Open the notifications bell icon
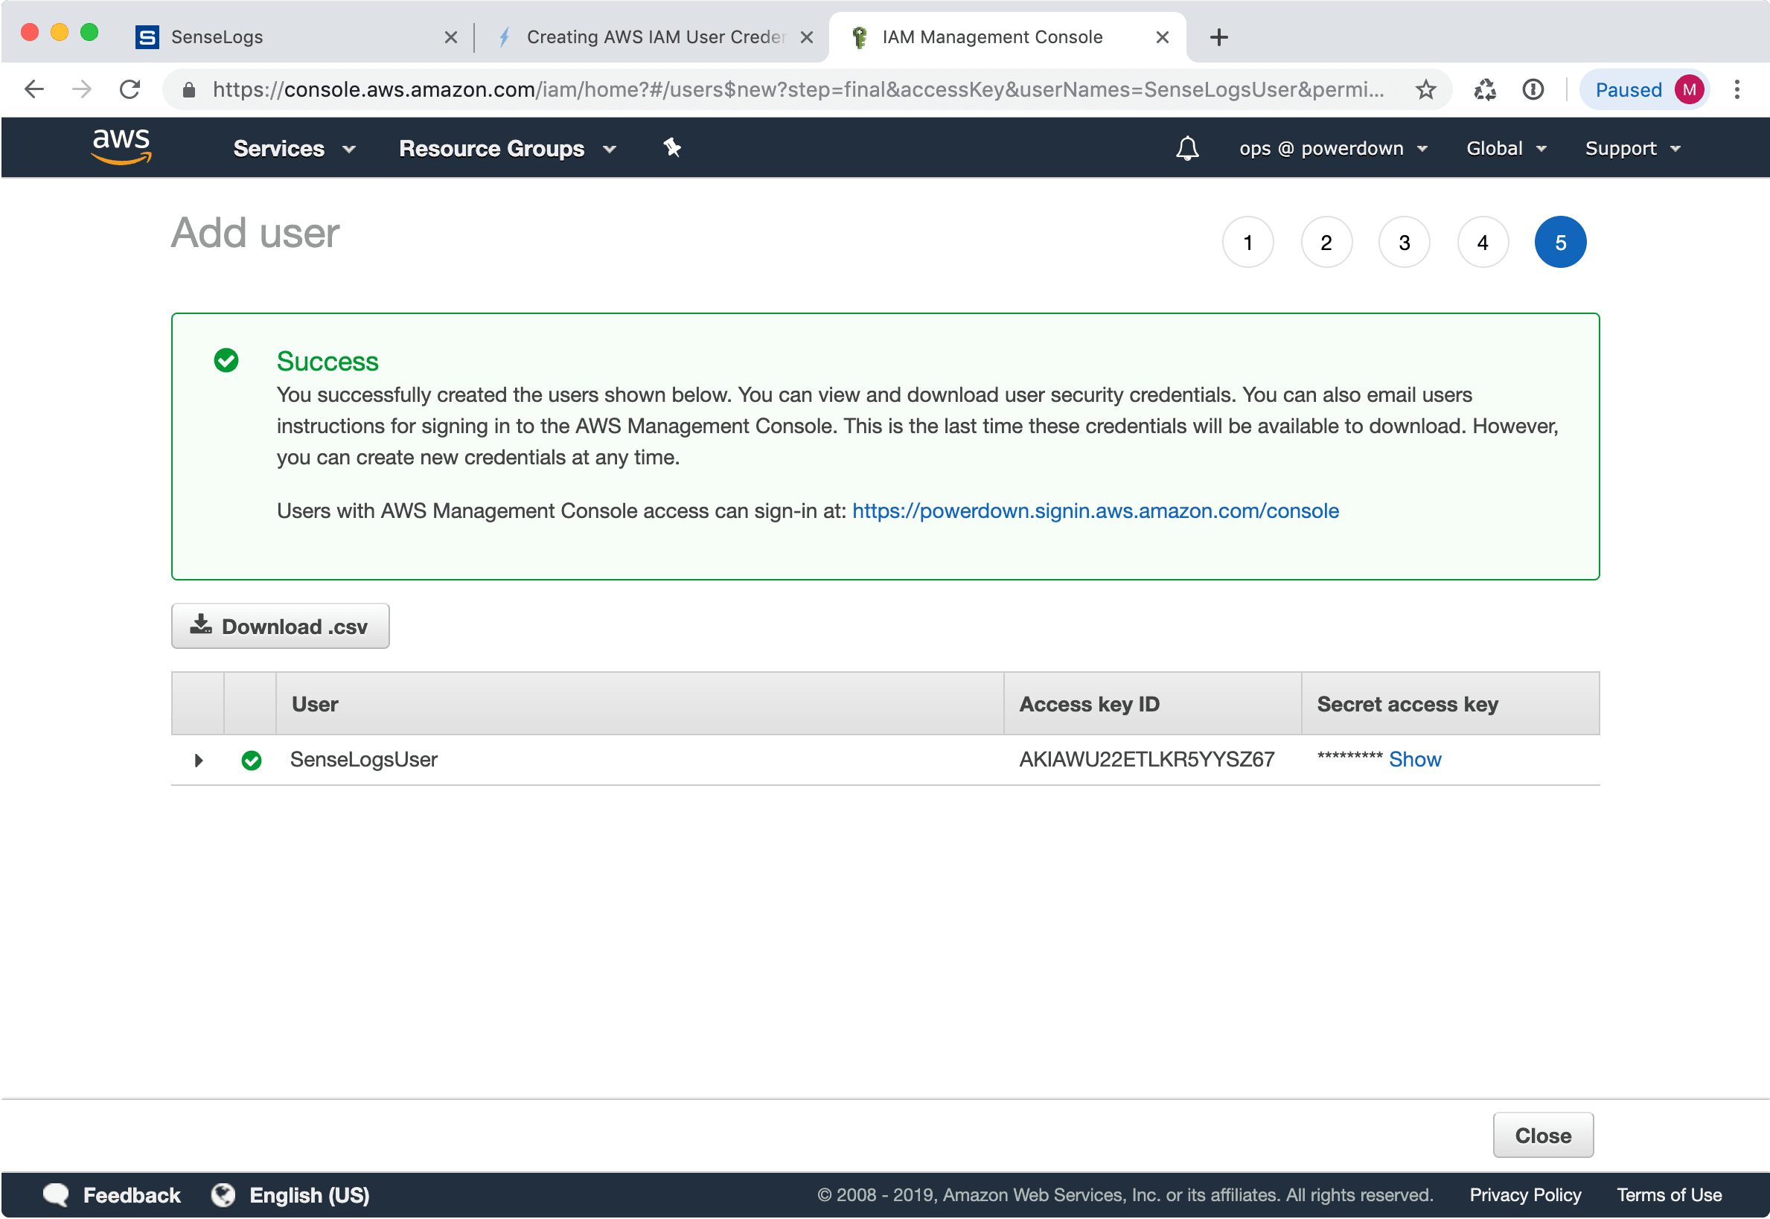Screen dimensions: 1770x1219 click(x=1186, y=148)
